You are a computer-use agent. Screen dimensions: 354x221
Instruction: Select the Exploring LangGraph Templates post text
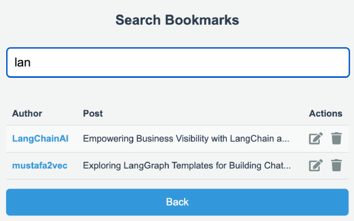point(187,165)
